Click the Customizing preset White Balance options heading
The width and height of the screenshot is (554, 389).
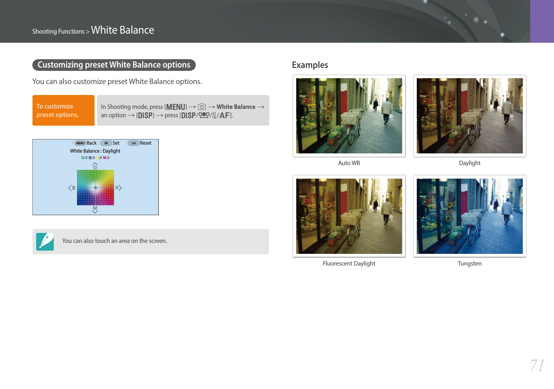click(x=114, y=65)
